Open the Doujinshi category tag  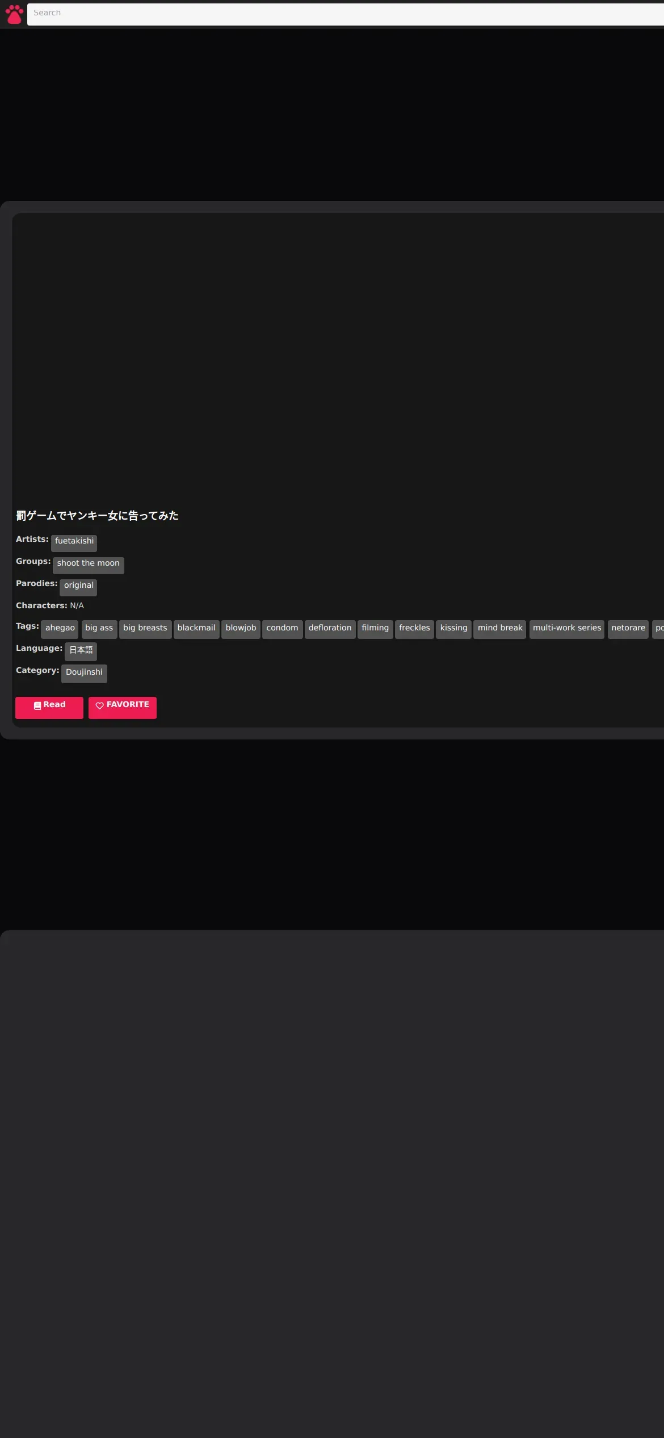pyautogui.click(x=84, y=674)
